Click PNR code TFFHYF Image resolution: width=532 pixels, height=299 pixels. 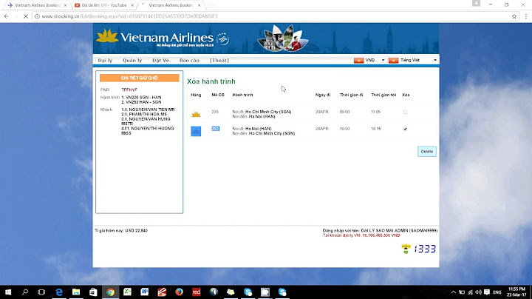coord(129,90)
